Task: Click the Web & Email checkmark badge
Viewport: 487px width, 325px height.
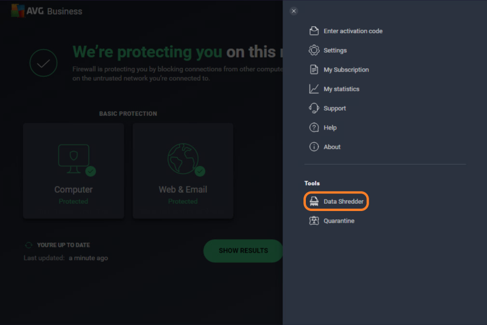Action: tap(200, 172)
